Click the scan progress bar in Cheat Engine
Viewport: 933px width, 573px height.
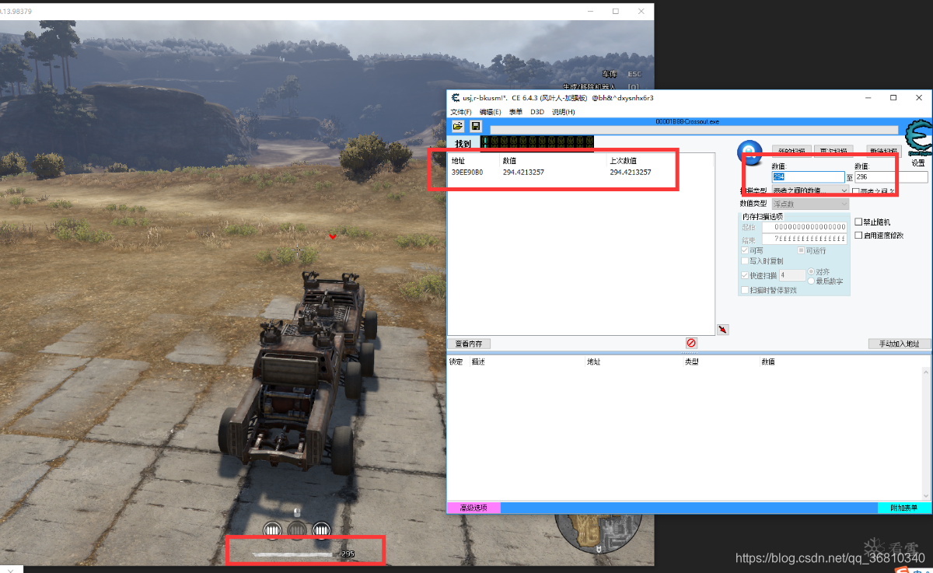point(694,131)
